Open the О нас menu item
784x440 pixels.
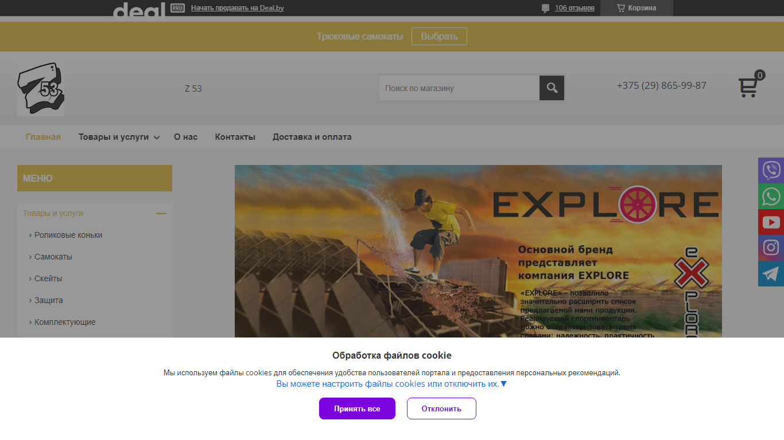pyautogui.click(x=186, y=137)
